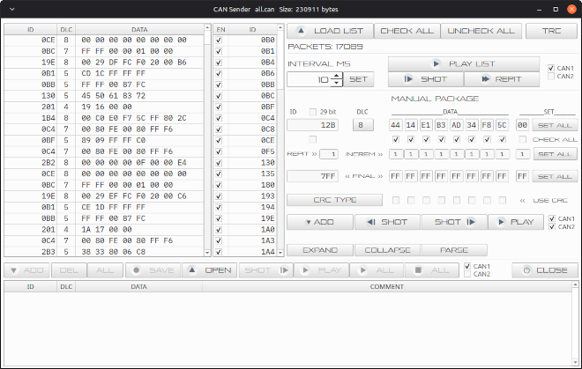The image size is (582, 369).
Task: Enable the 29 bit ID checkbox
Action: point(313,112)
